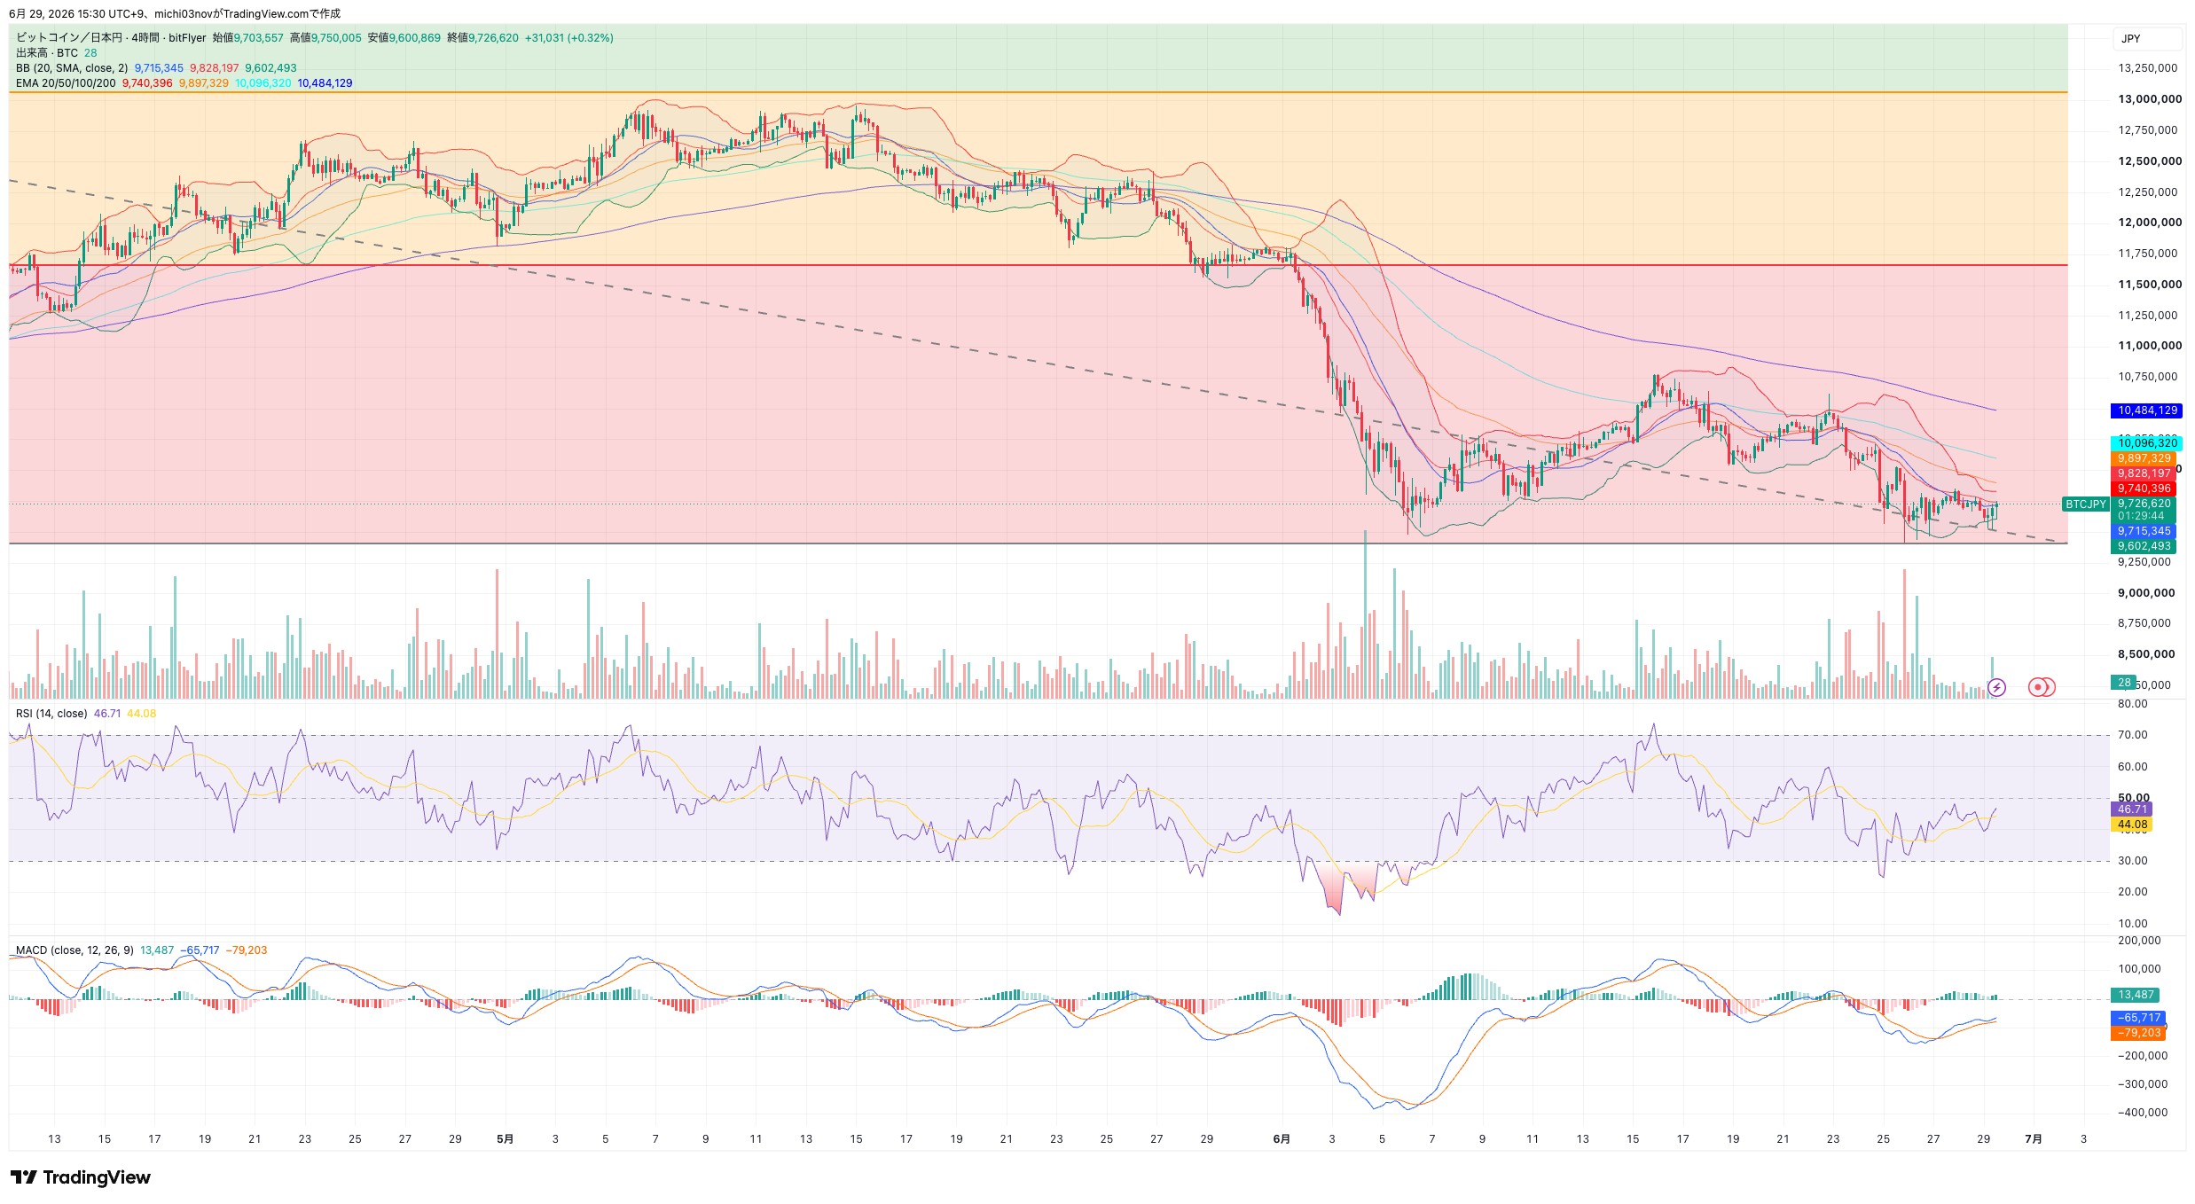Screen dimensions: 2195x1204
Task: Select the BB (20, SMA, close, 2) legend
Action: [72, 68]
